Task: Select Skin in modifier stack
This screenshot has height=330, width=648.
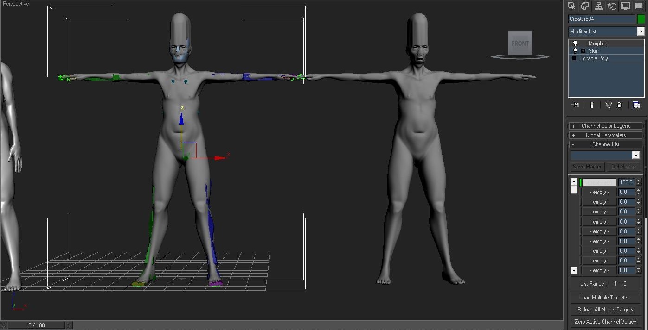Action: (594, 51)
